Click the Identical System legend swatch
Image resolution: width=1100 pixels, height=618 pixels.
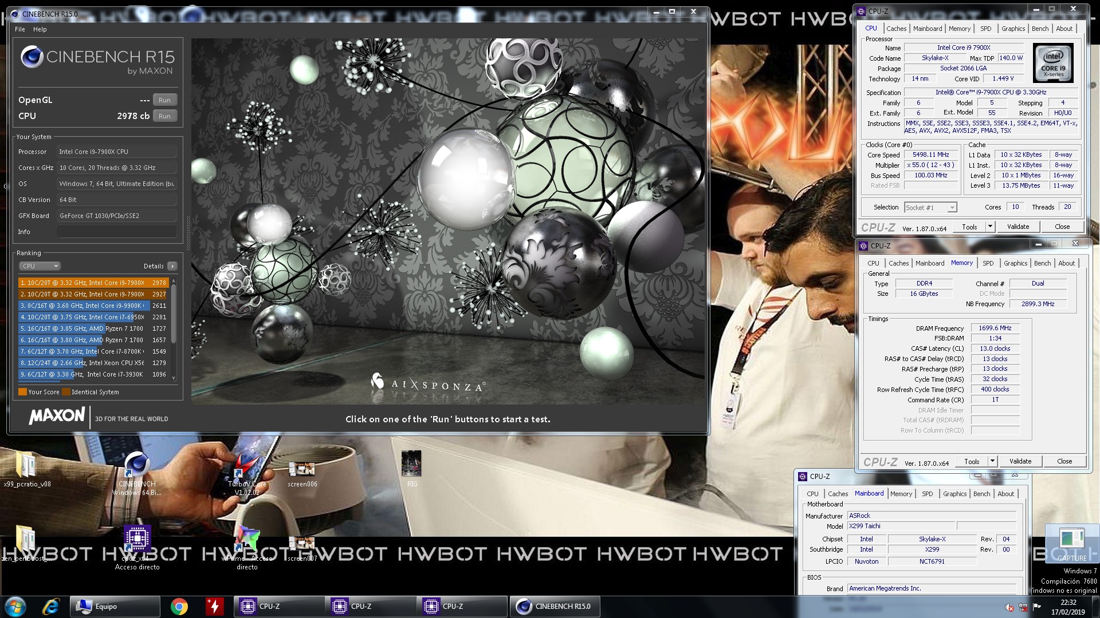[x=66, y=392]
